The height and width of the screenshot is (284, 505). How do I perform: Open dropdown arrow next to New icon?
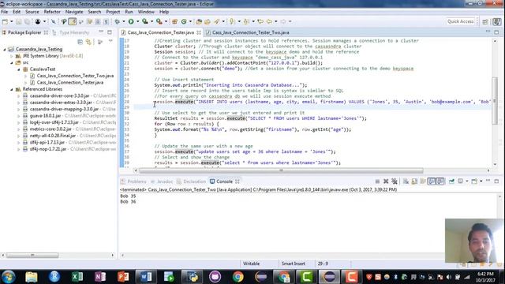tap(12, 21)
